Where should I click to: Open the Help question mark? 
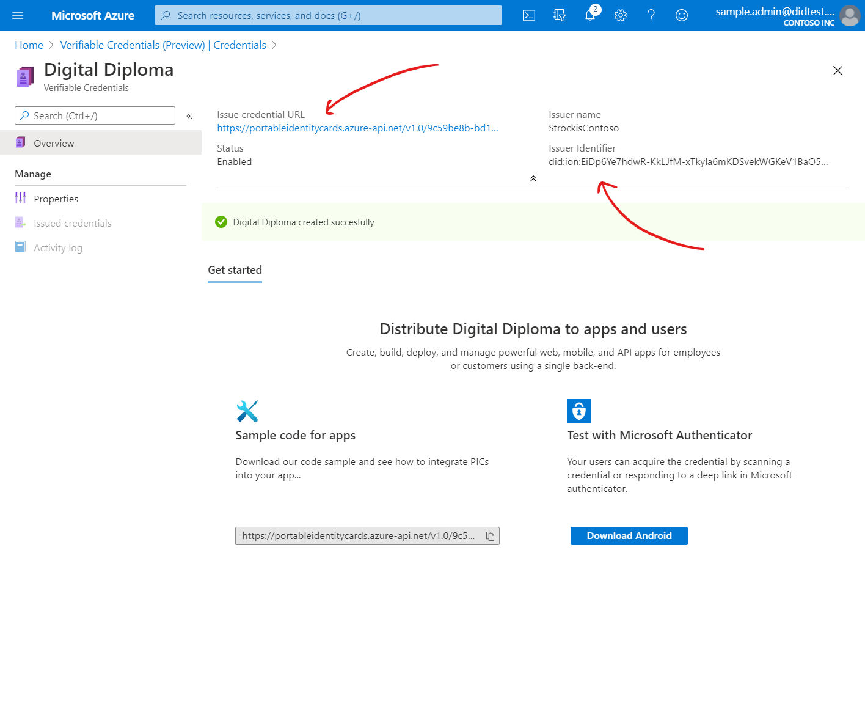(651, 15)
